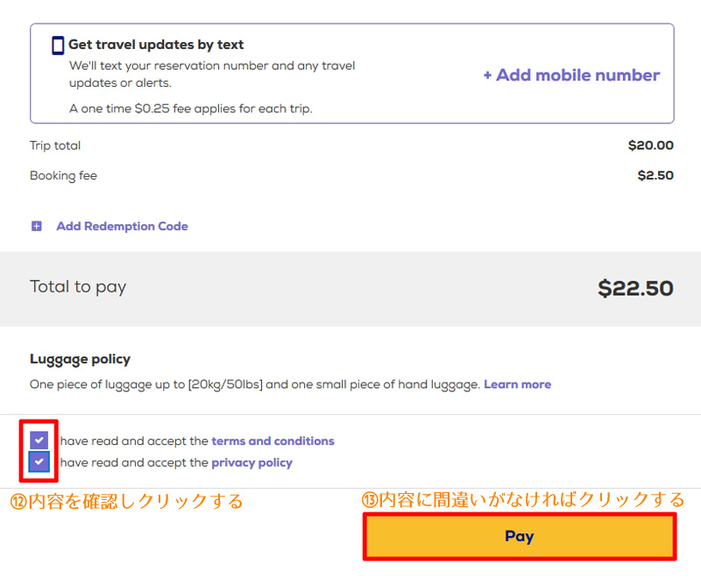Viewport: 701px width, 585px height.
Task: Click the mobile phone icon
Action: click(58, 46)
